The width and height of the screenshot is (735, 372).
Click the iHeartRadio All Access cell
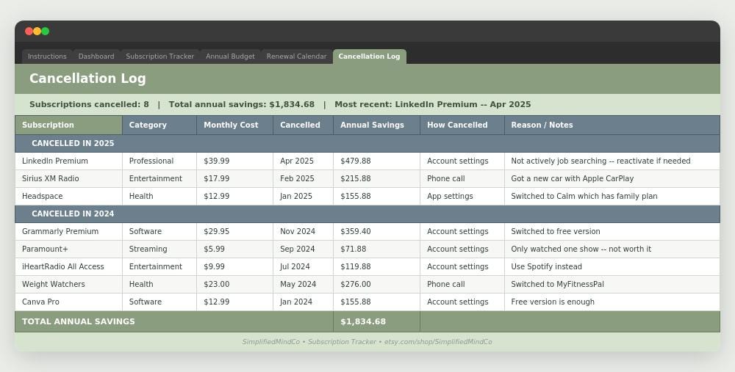(x=68, y=267)
